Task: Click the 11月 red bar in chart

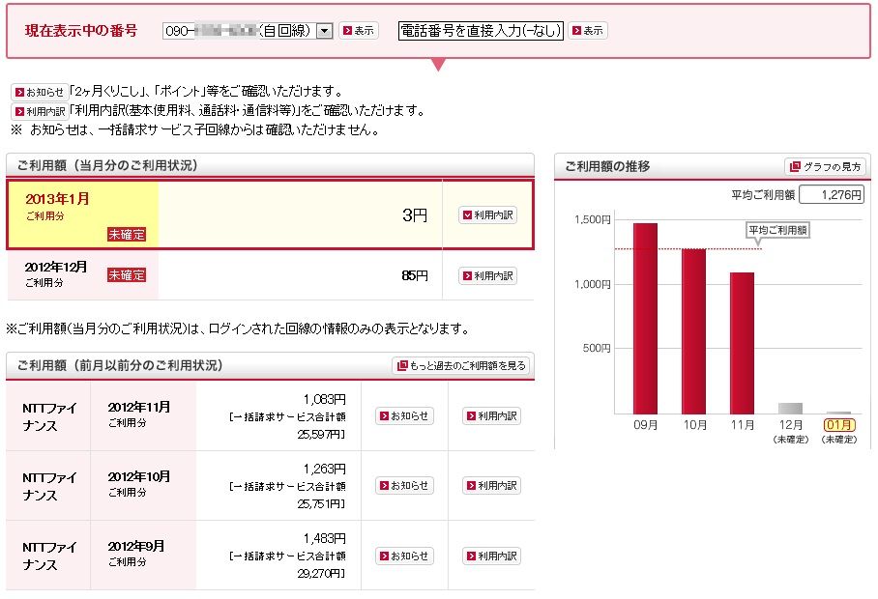Action: 742,343
